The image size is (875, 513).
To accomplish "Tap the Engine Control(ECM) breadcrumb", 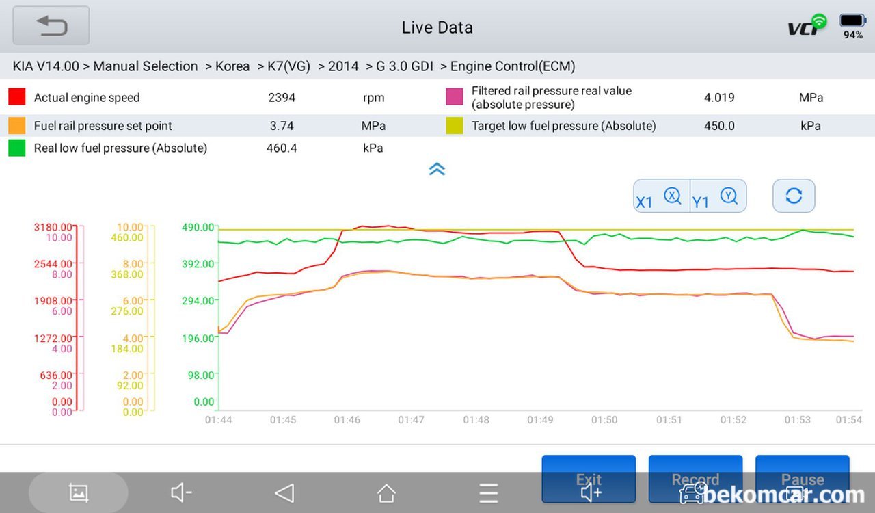I will [513, 66].
